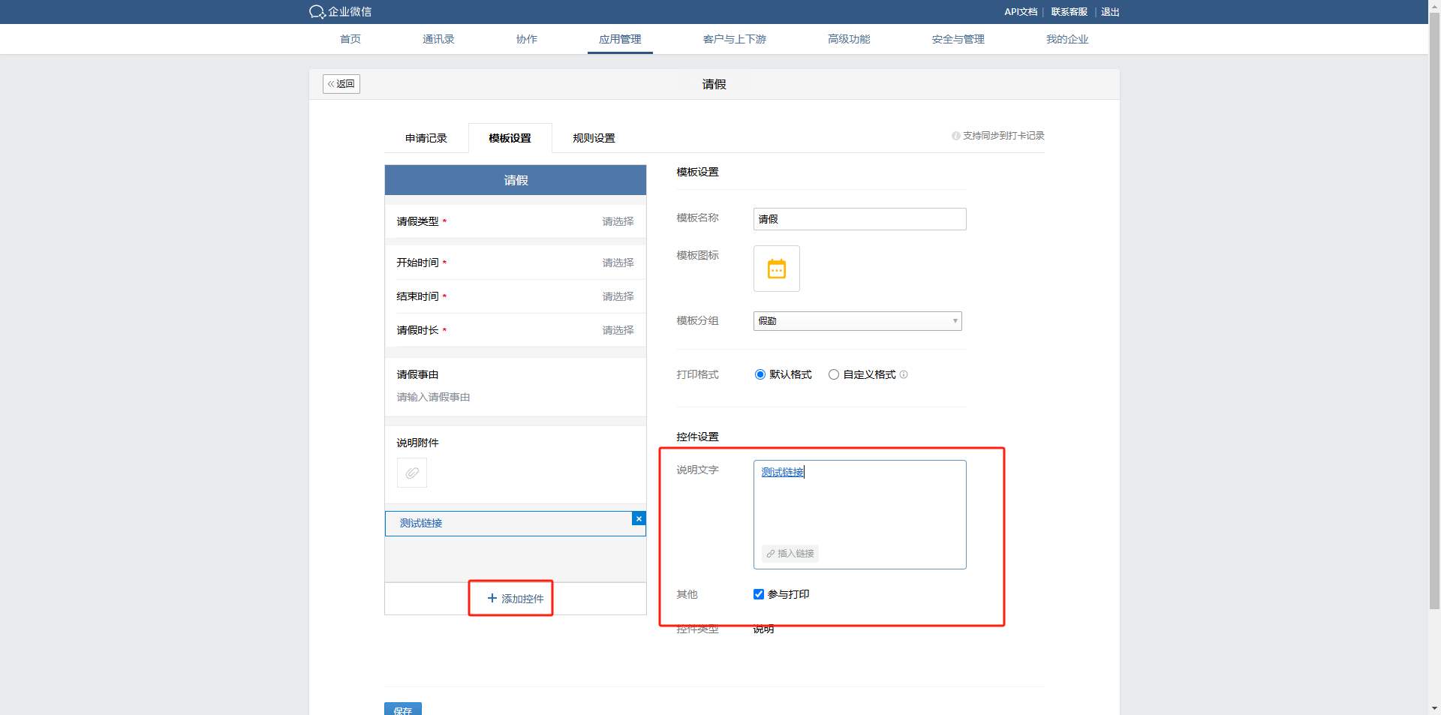1441x715 pixels.
Task: Open 应用管理 navigation item
Action: (x=620, y=39)
